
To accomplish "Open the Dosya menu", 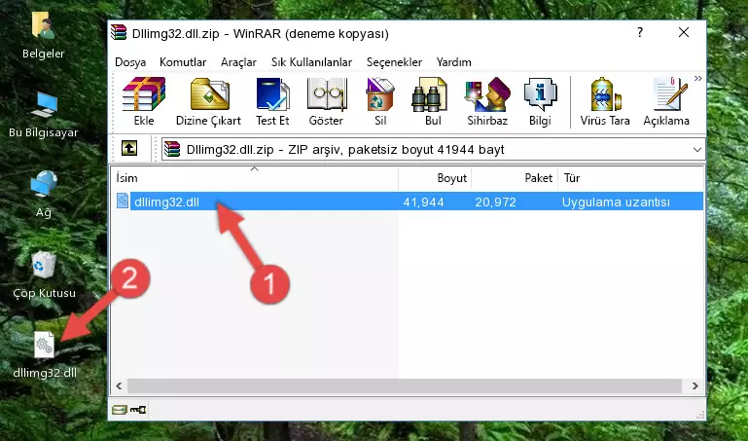I will [130, 62].
